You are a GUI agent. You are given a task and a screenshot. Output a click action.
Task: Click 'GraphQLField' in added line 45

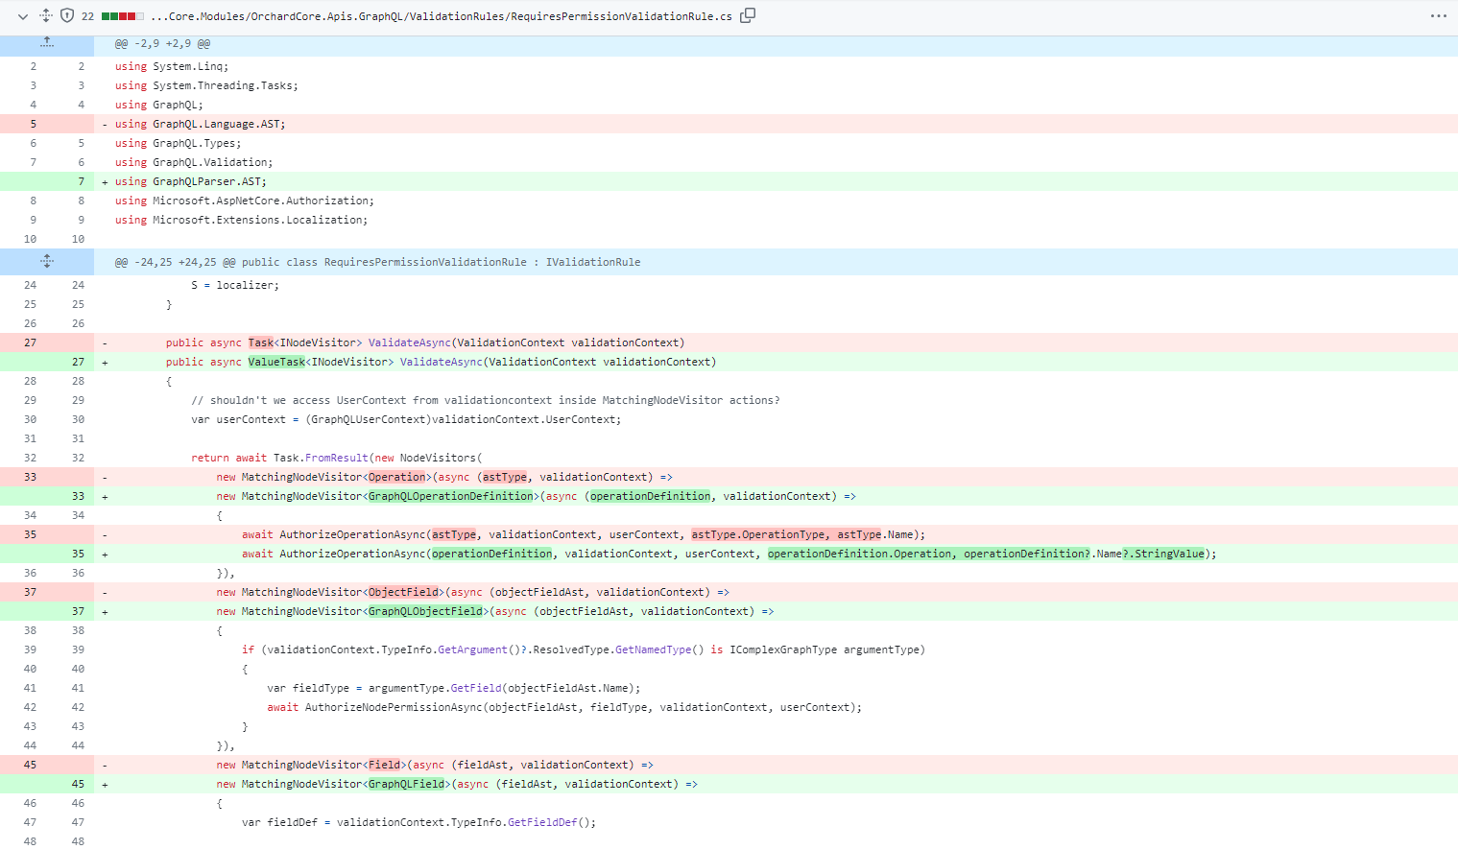(x=406, y=784)
